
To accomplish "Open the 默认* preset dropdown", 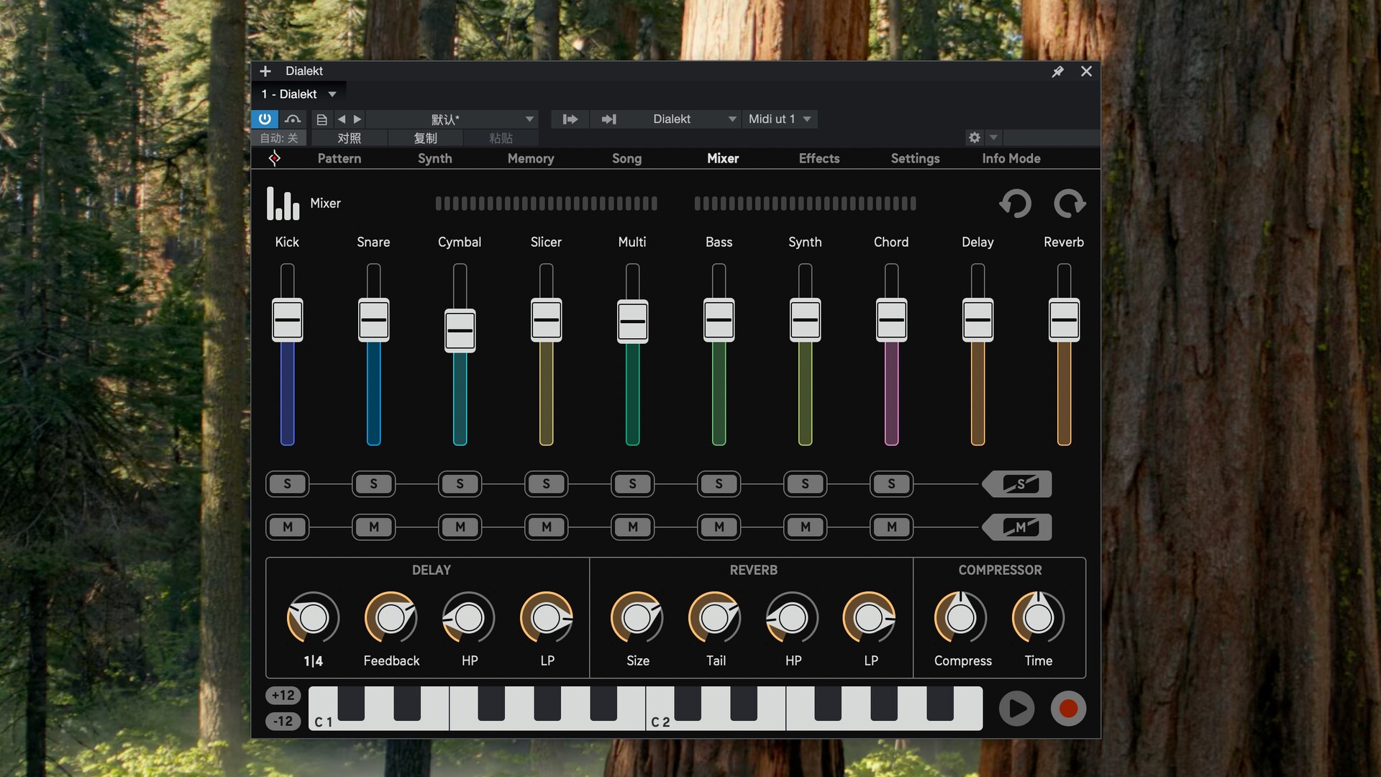I will [x=452, y=119].
